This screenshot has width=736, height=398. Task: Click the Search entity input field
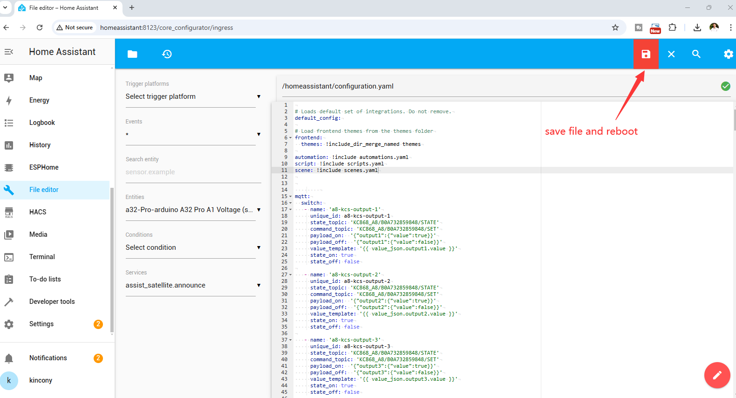(x=193, y=172)
